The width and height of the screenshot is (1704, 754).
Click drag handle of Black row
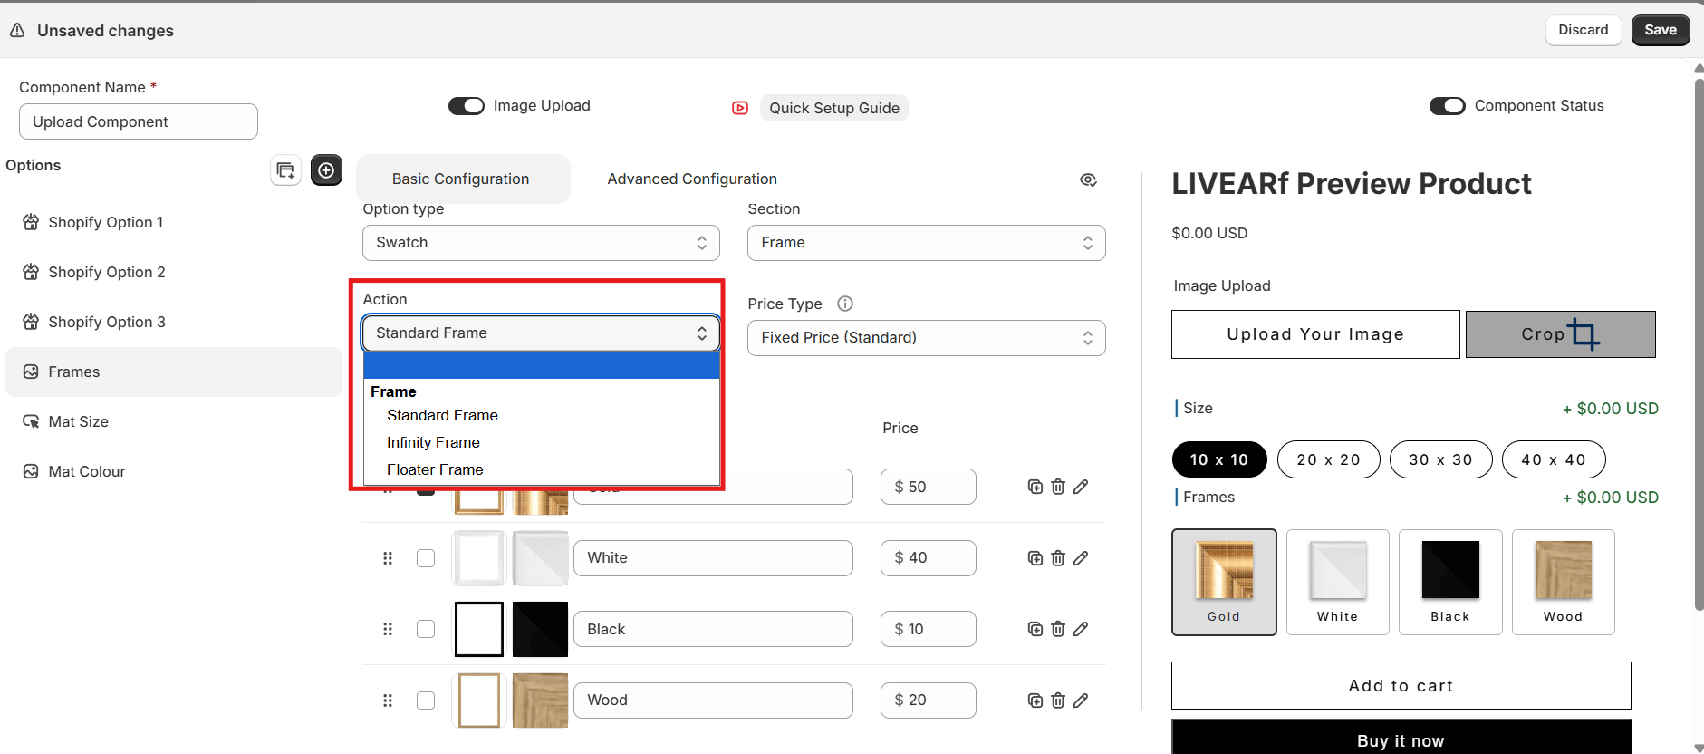pos(388,629)
